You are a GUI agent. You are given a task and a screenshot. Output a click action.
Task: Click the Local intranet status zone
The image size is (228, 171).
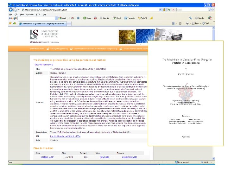[x=182, y=162]
